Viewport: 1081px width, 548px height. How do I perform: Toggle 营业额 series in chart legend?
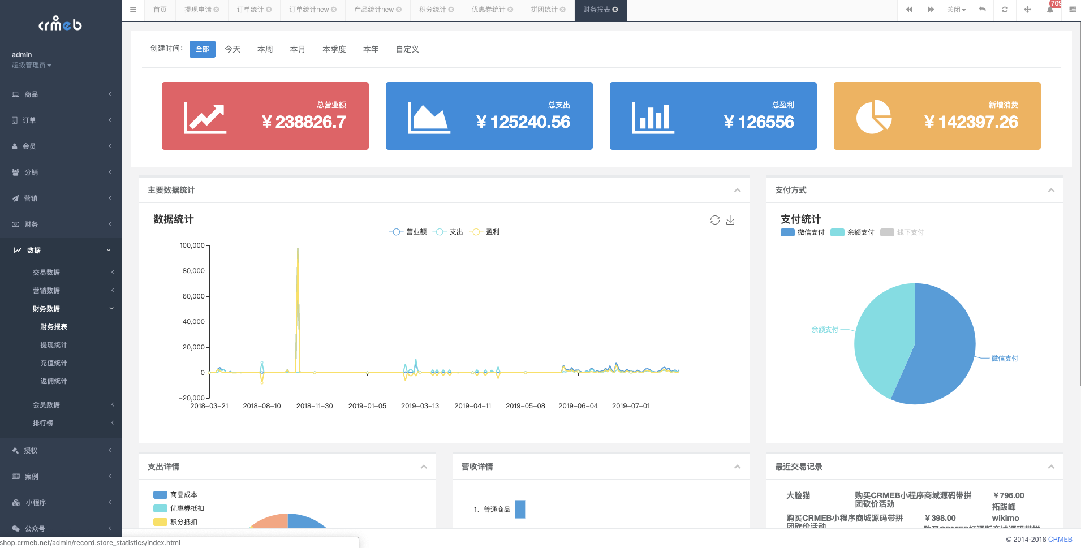pos(408,232)
